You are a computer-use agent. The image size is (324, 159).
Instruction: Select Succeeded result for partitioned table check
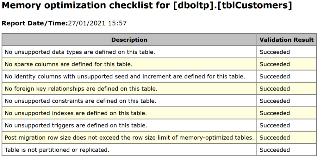[275, 150]
